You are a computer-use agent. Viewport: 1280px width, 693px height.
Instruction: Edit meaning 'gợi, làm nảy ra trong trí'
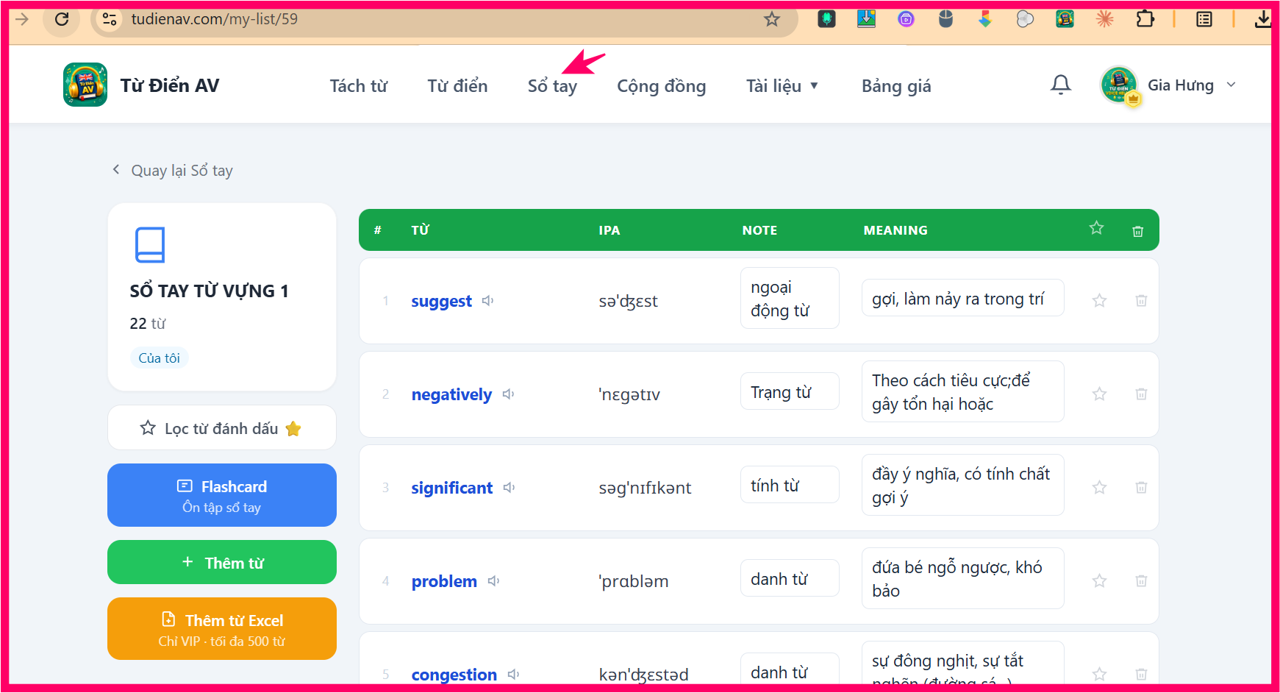962,298
